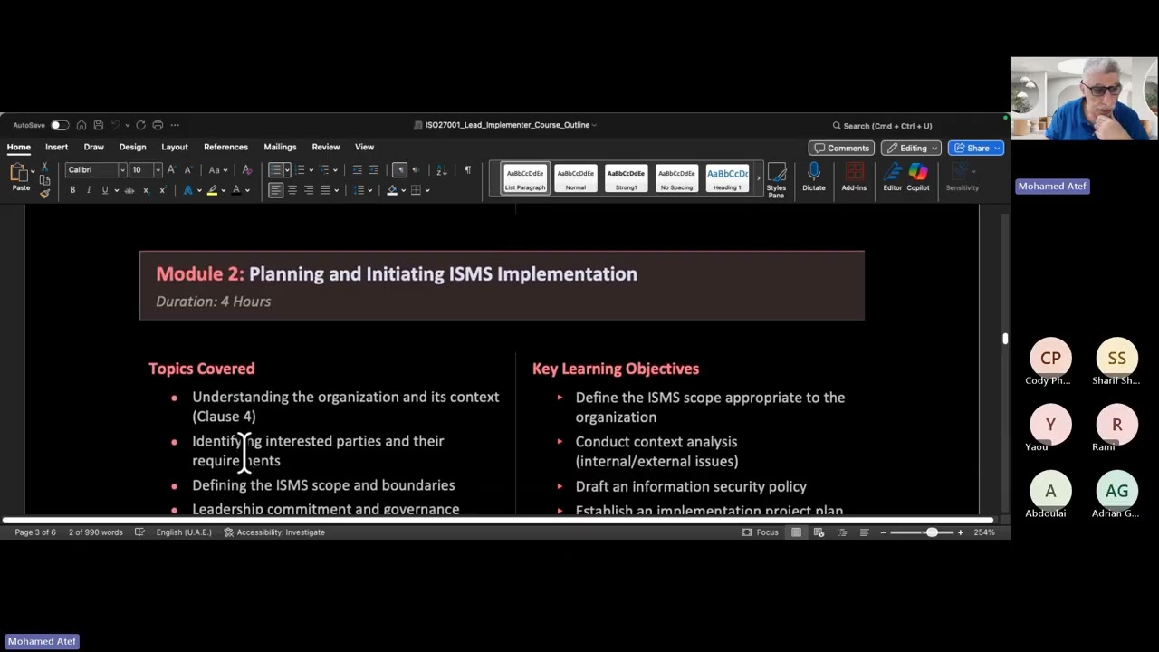Increase paragraph indent

pyautogui.click(x=374, y=170)
